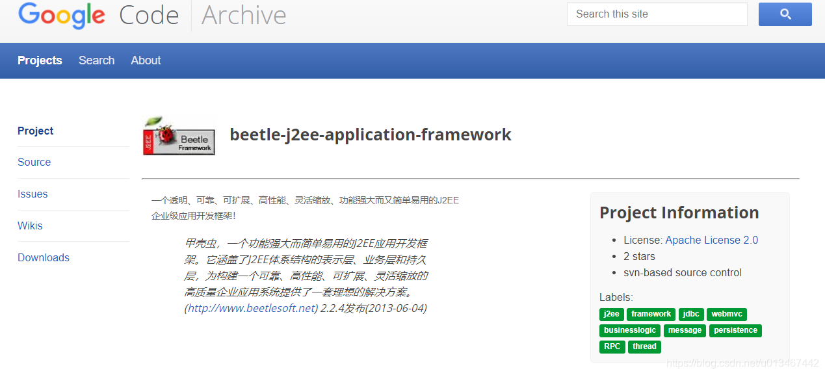Visit the http://www.beetlesoft.net link
Image resolution: width=825 pixels, height=375 pixels.
point(252,308)
